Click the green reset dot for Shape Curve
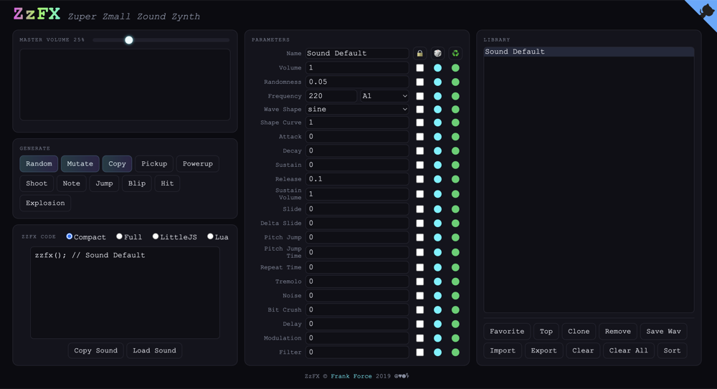 click(x=455, y=123)
